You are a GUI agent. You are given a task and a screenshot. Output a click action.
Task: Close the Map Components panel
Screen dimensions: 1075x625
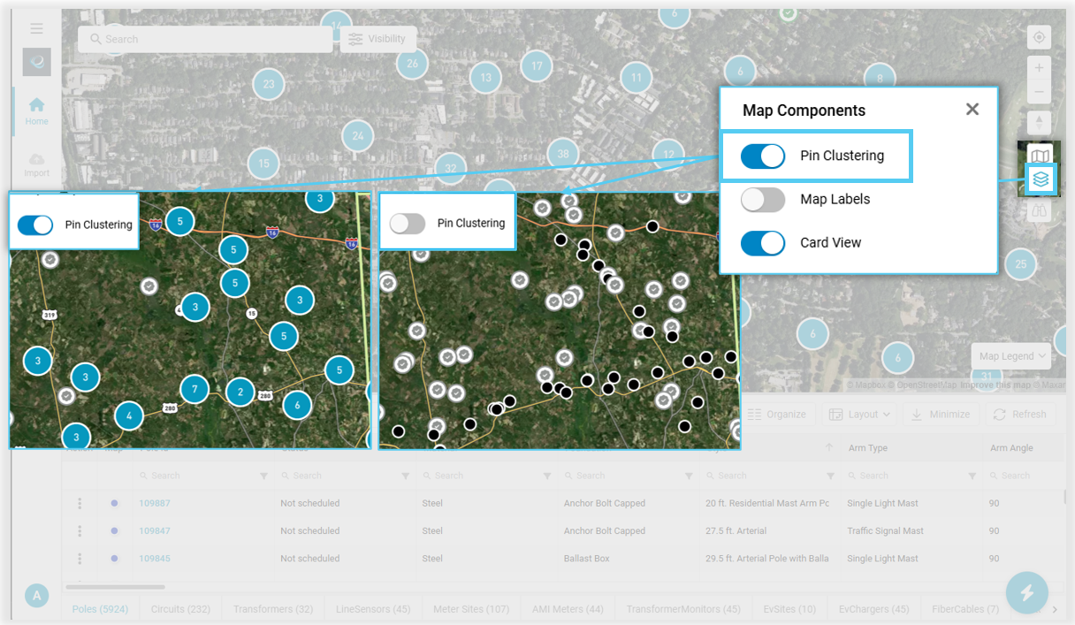[x=972, y=110]
